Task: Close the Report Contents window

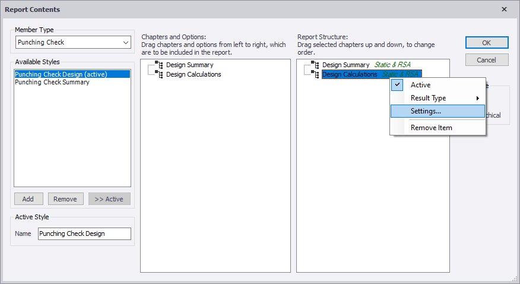Action: (x=504, y=10)
